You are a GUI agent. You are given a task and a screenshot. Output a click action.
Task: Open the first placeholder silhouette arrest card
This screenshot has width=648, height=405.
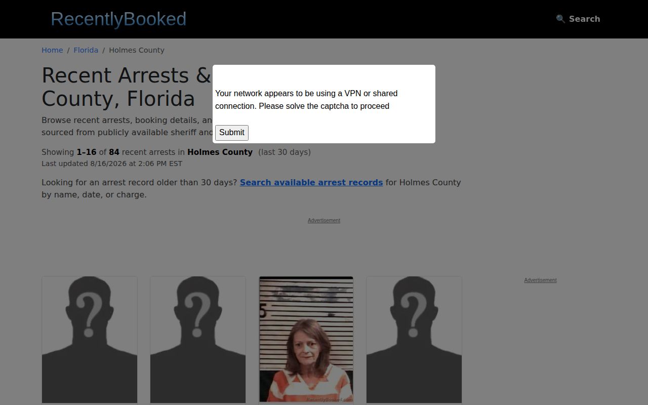[x=90, y=339]
